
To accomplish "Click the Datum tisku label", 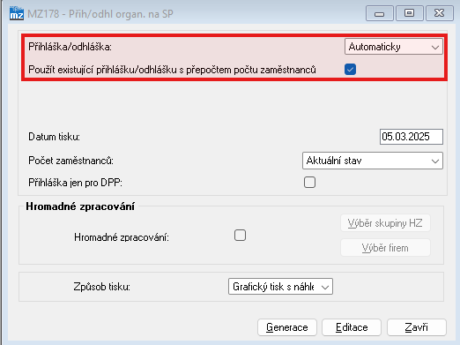I will pyautogui.click(x=54, y=137).
